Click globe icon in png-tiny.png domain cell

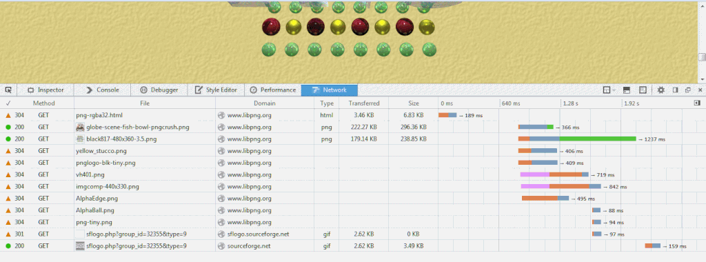(221, 222)
